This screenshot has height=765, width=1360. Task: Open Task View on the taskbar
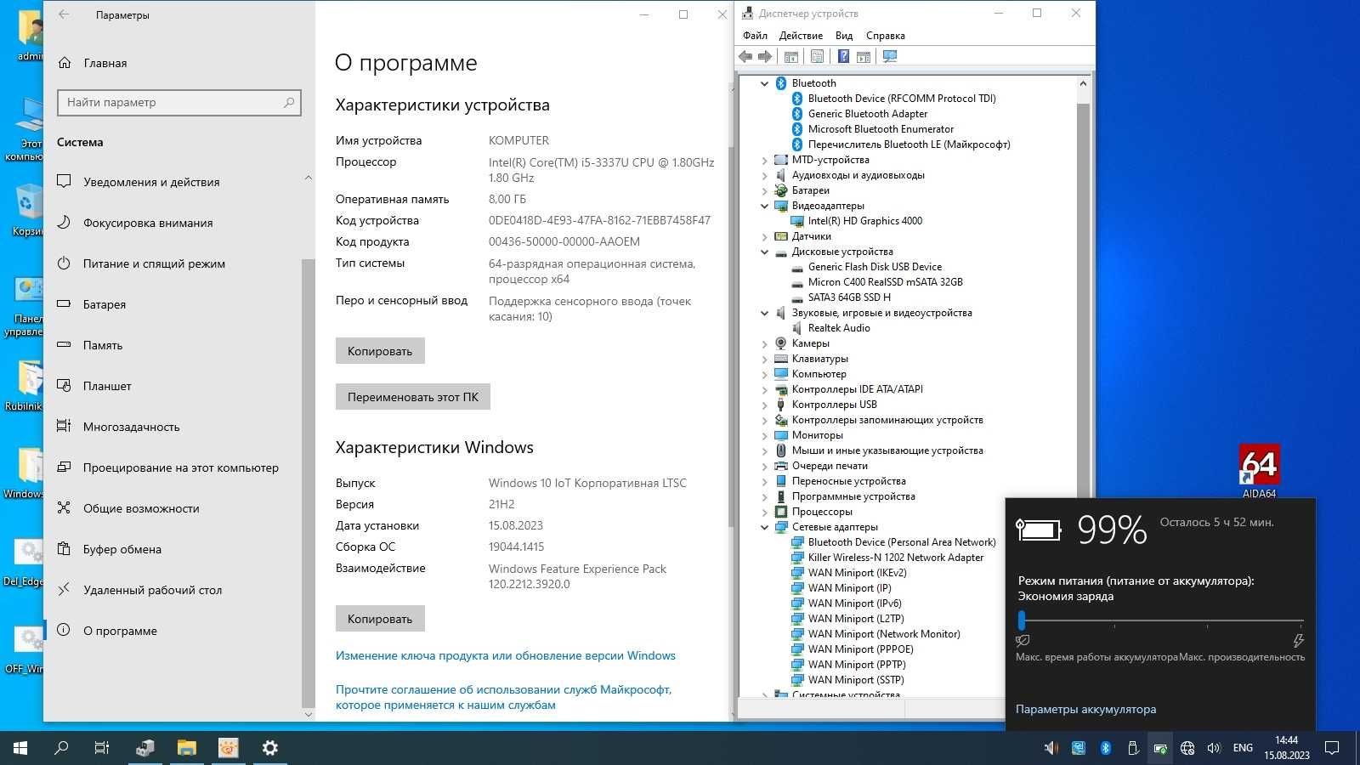(x=101, y=748)
